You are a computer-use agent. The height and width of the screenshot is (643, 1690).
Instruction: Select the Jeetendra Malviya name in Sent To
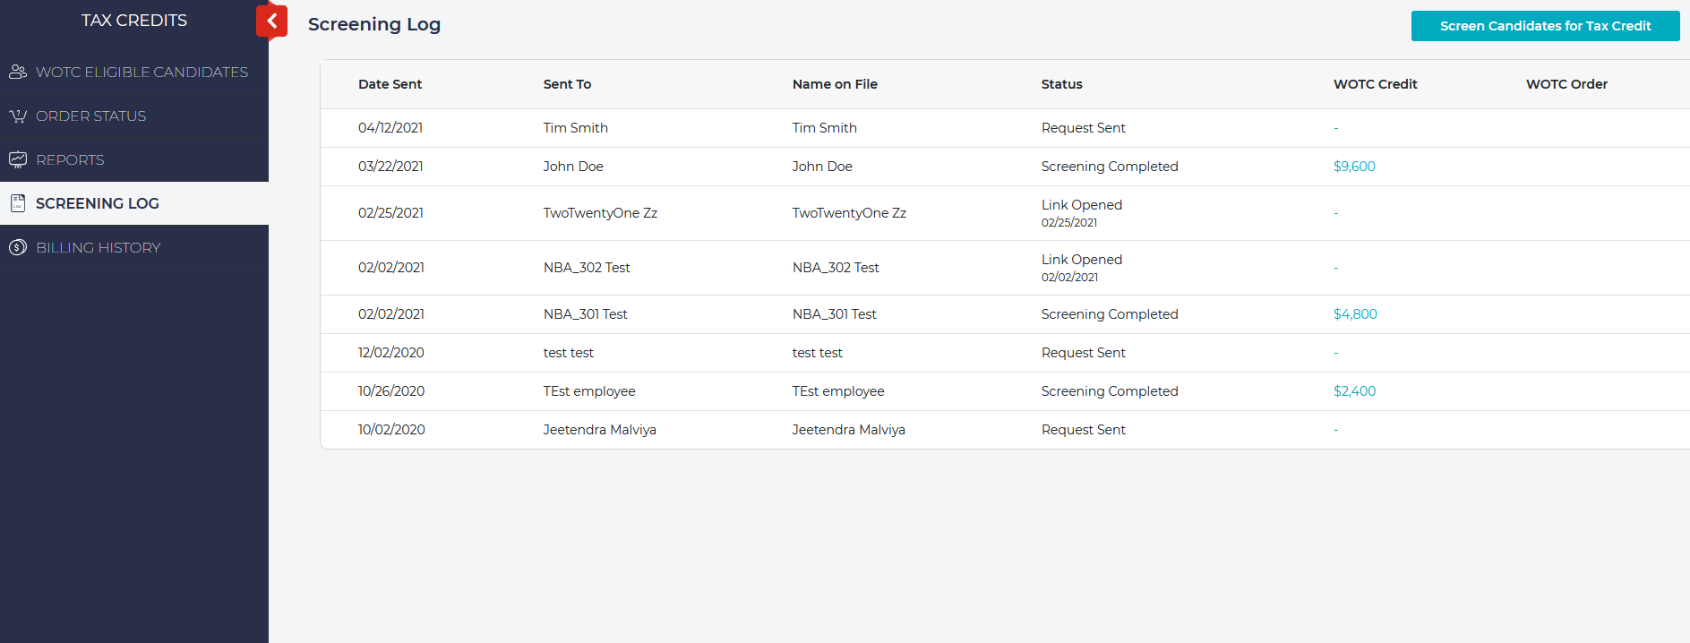[599, 430]
